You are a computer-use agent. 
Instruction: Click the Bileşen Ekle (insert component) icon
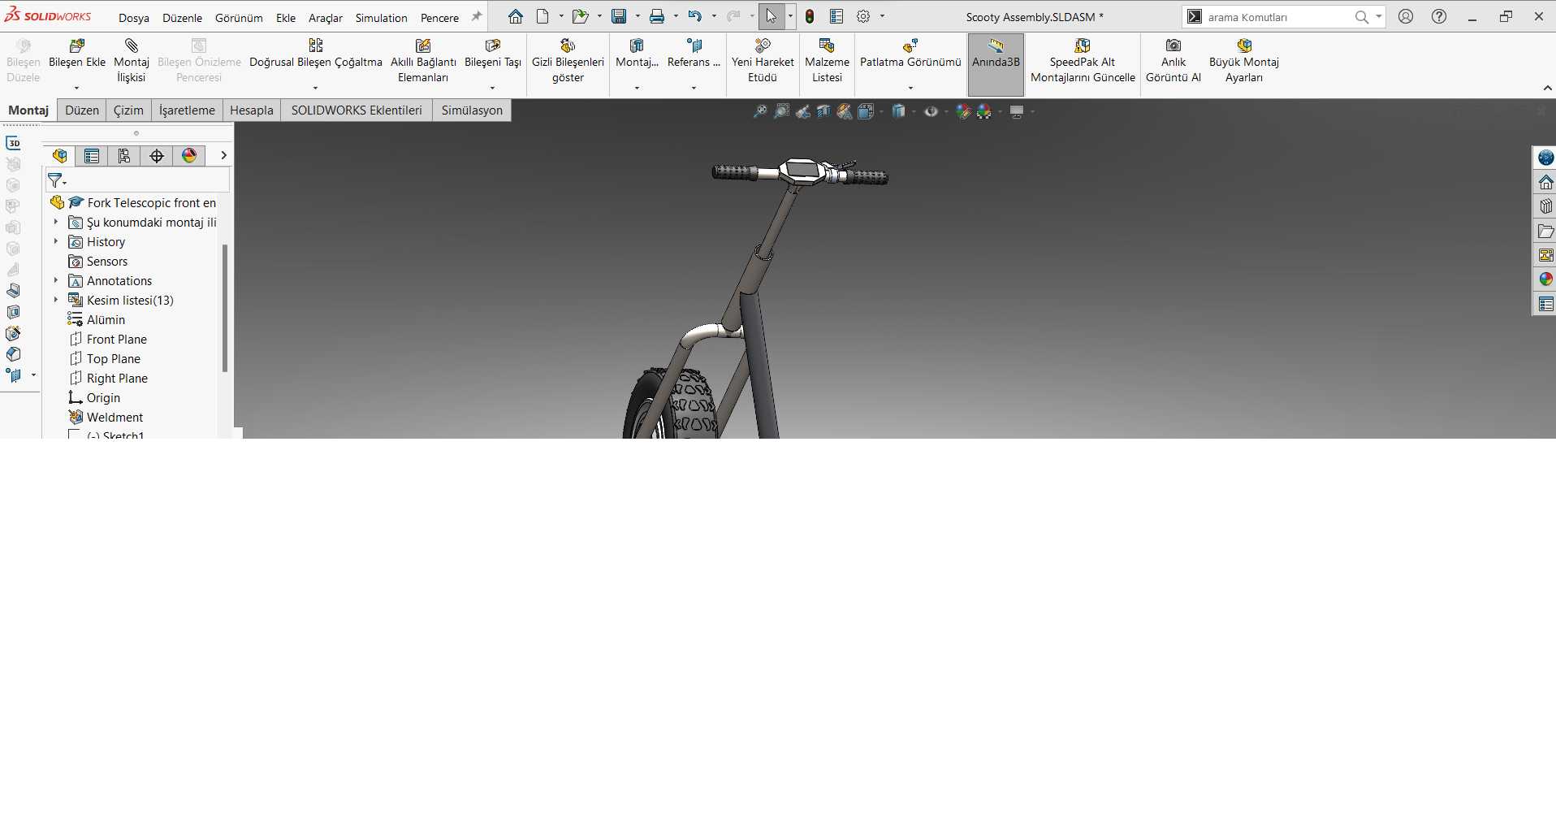click(77, 46)
